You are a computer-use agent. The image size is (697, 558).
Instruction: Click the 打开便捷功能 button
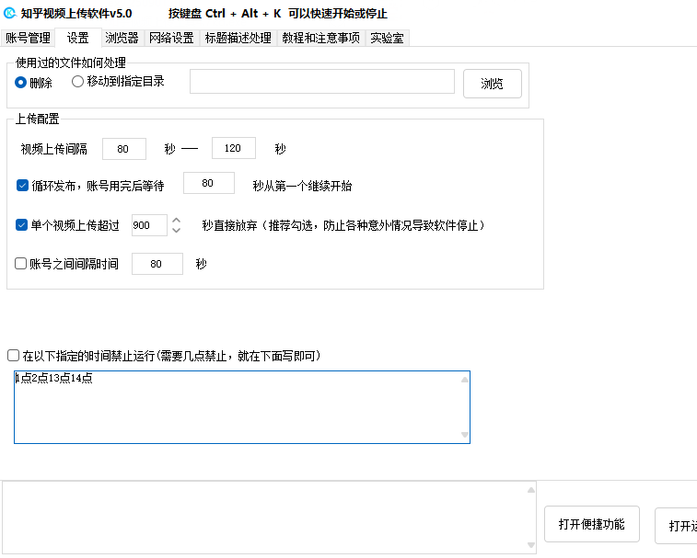pos(591,525)
